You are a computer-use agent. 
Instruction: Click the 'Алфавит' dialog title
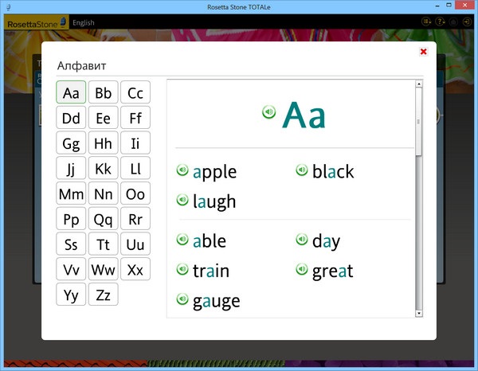coord(82,66)
